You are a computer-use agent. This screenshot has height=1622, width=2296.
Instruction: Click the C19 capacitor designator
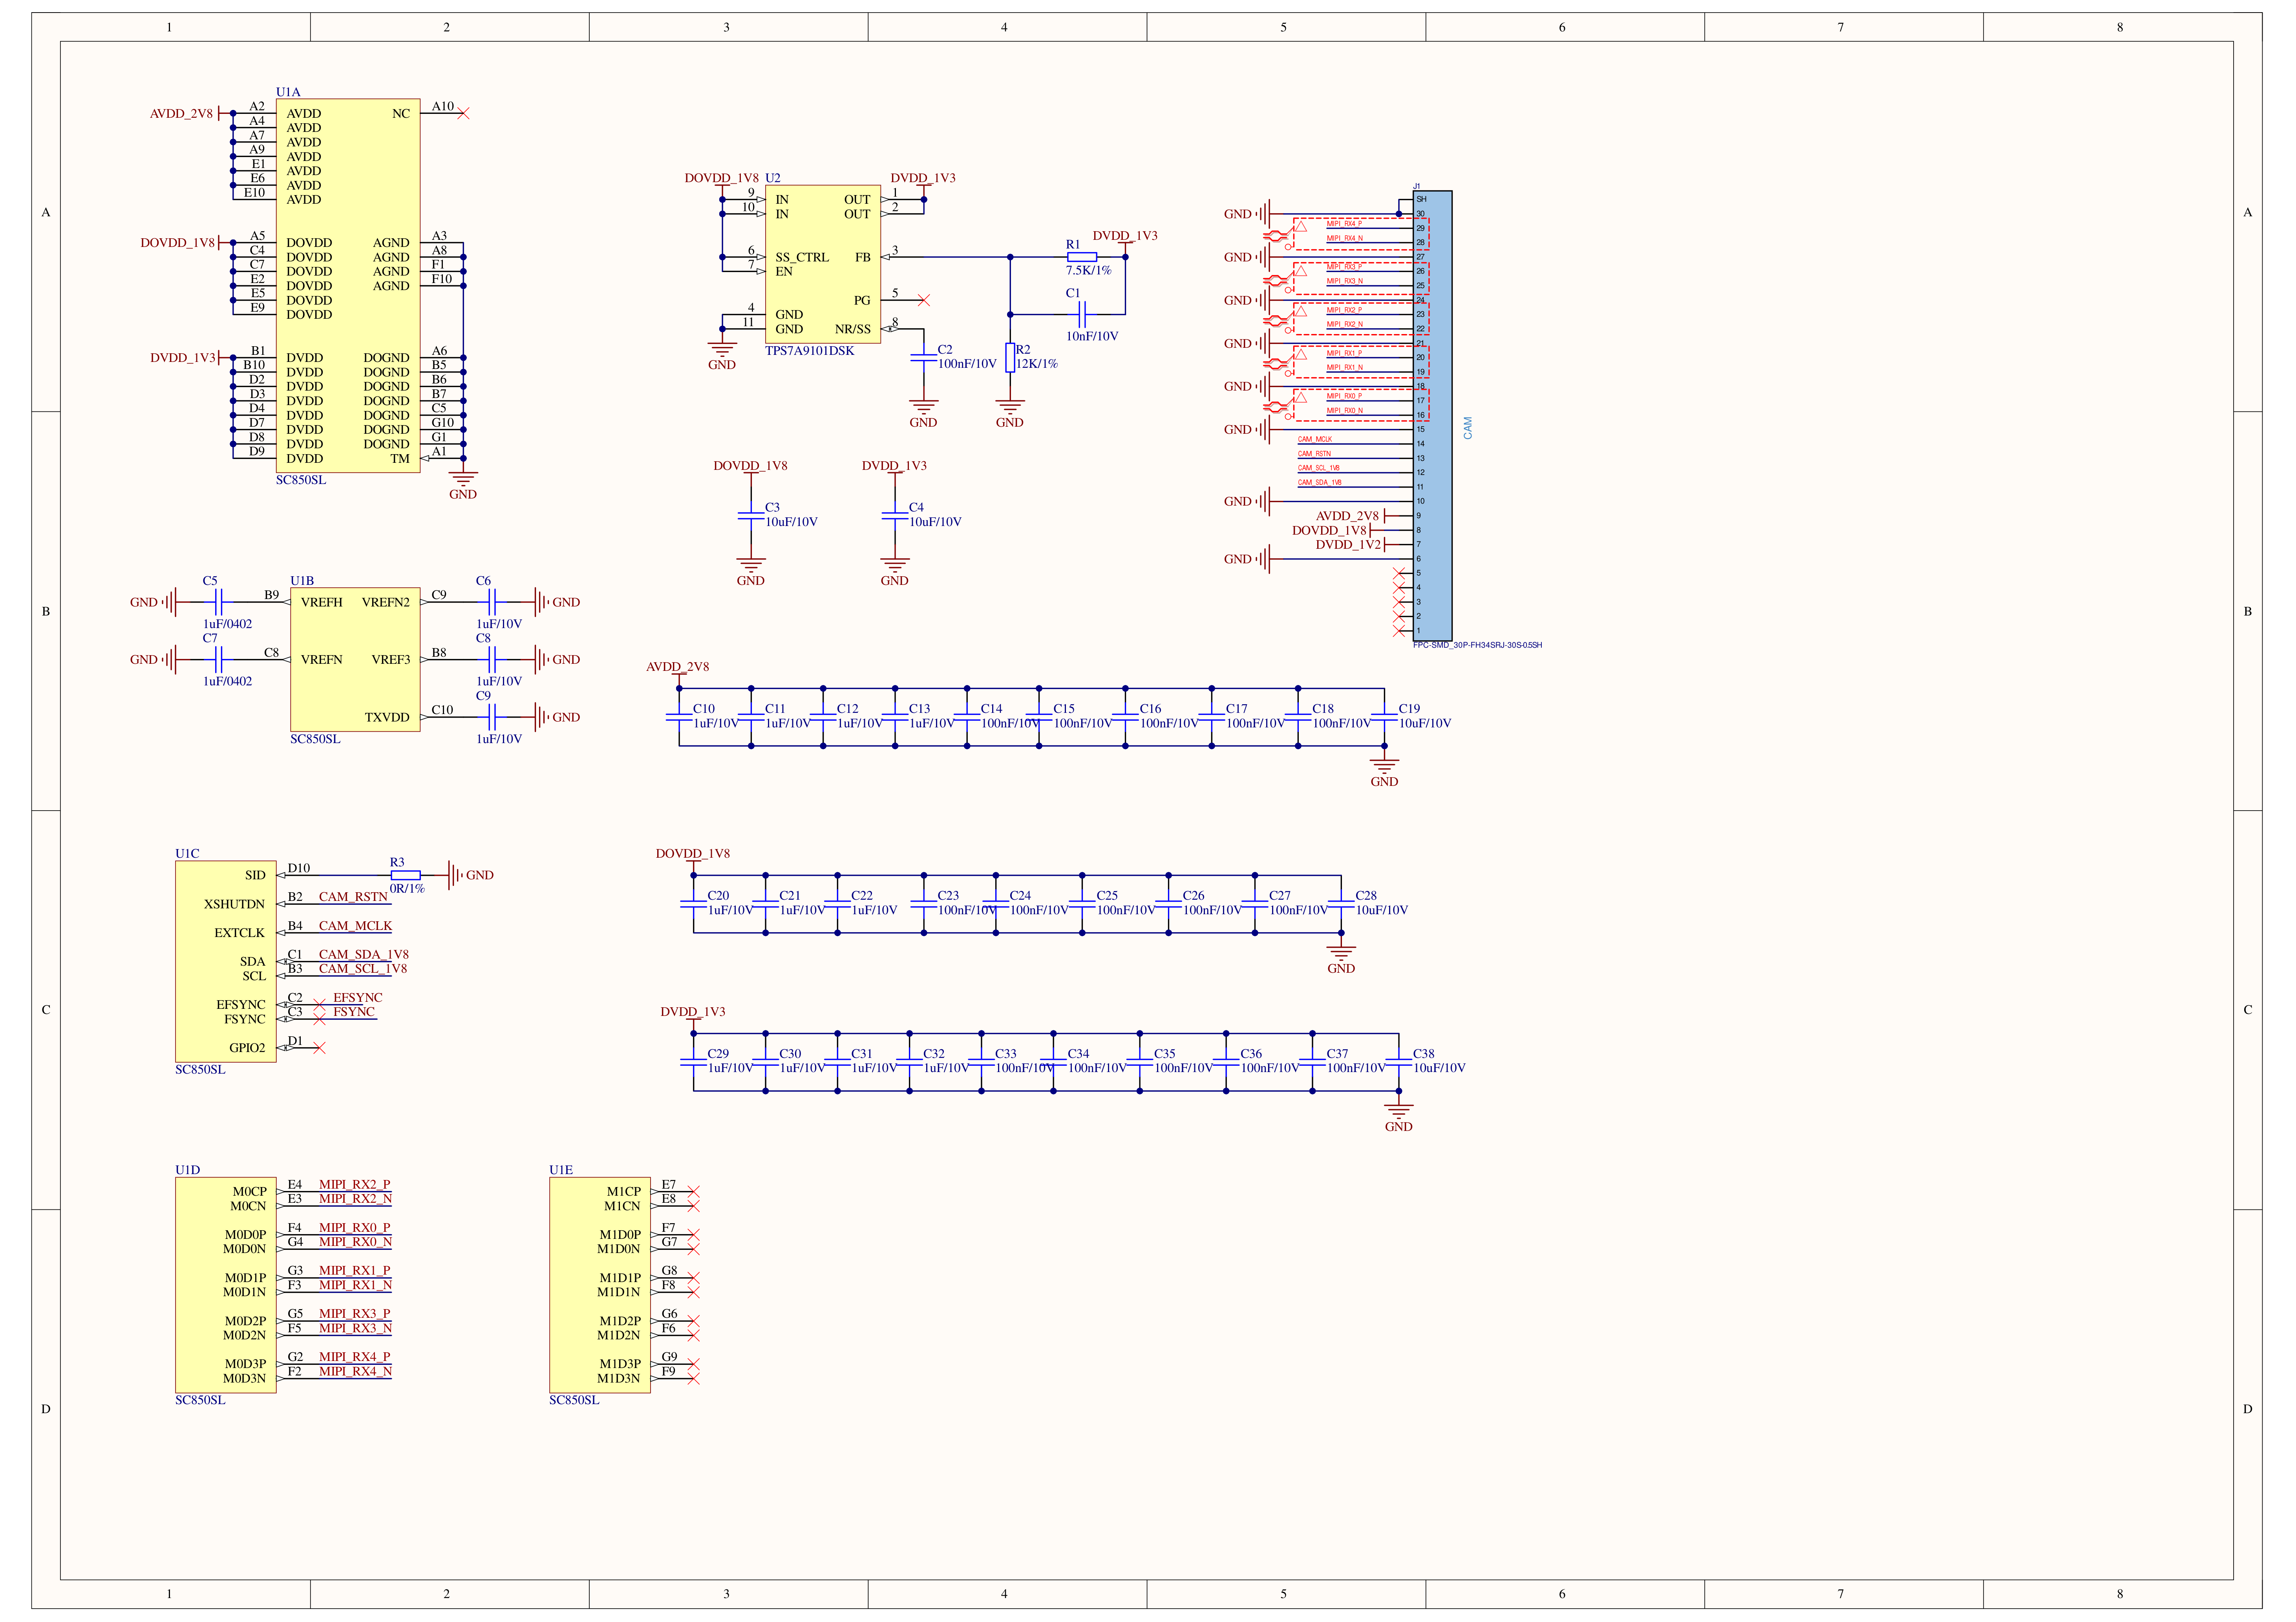pyautogui.click(x=1409, y=709)
